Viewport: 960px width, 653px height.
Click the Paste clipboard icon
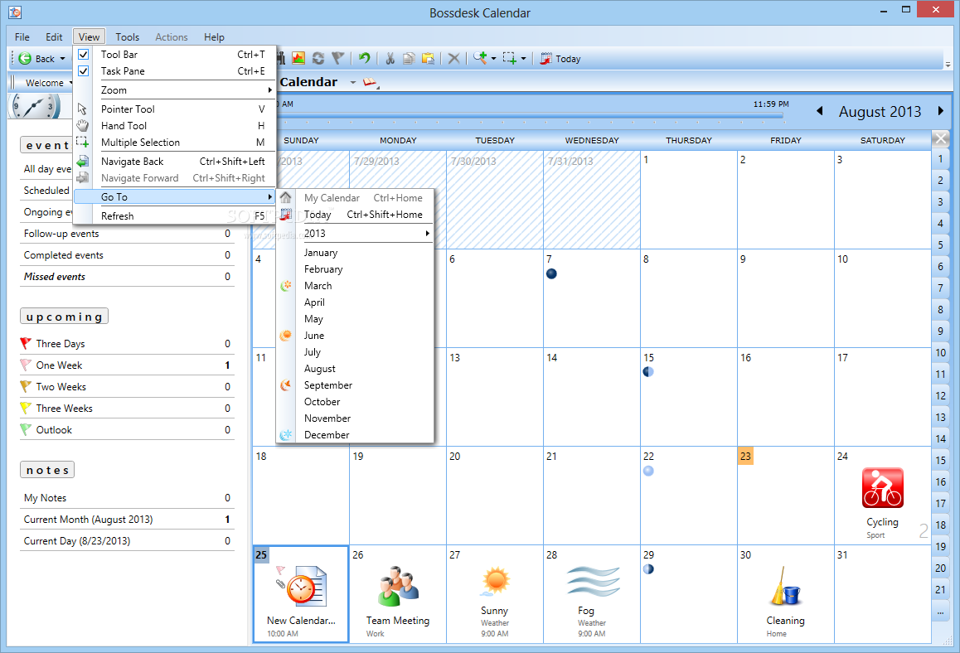pos(429,58)
